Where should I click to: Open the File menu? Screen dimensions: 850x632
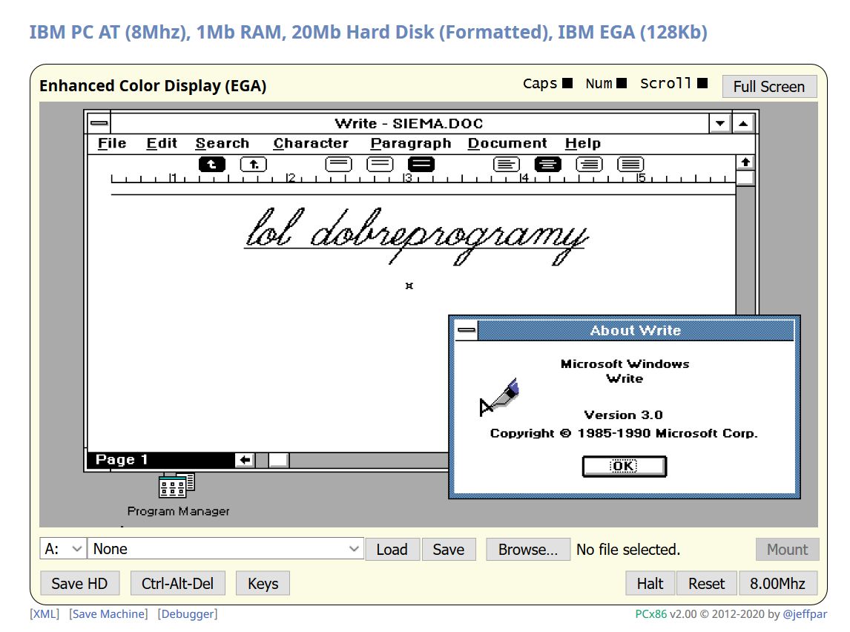pos(112,144)
